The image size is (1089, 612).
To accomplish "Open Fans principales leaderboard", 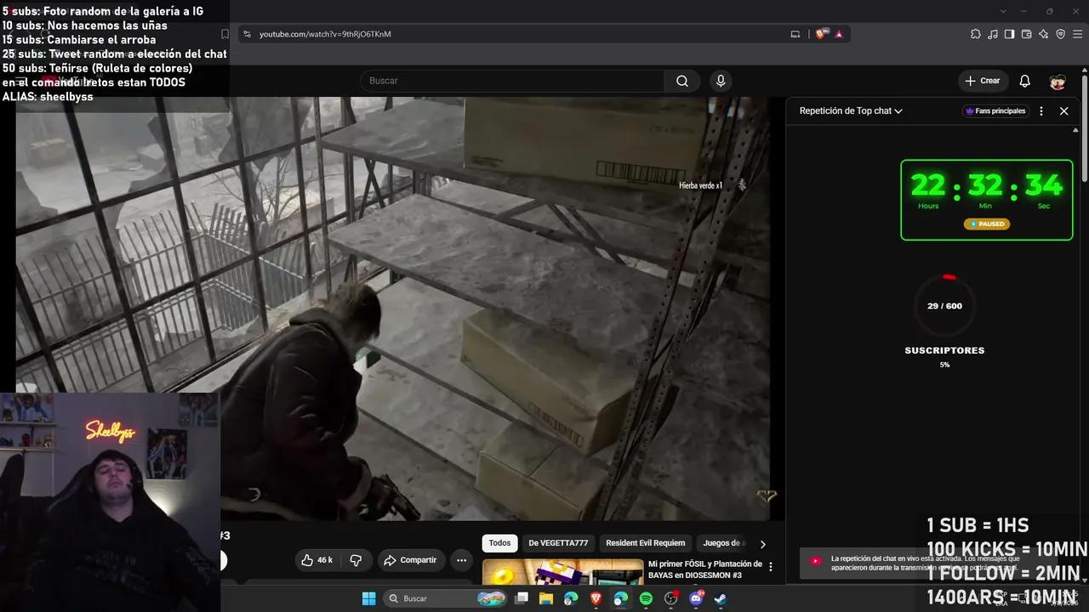I will point(995,110).
